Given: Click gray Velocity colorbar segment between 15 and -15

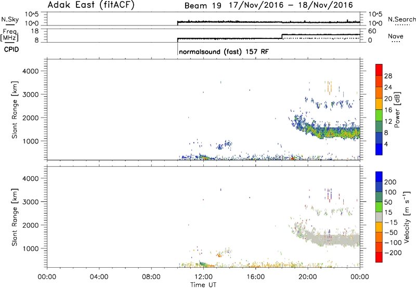Looking at the screenshot, I should click(379, 217).
